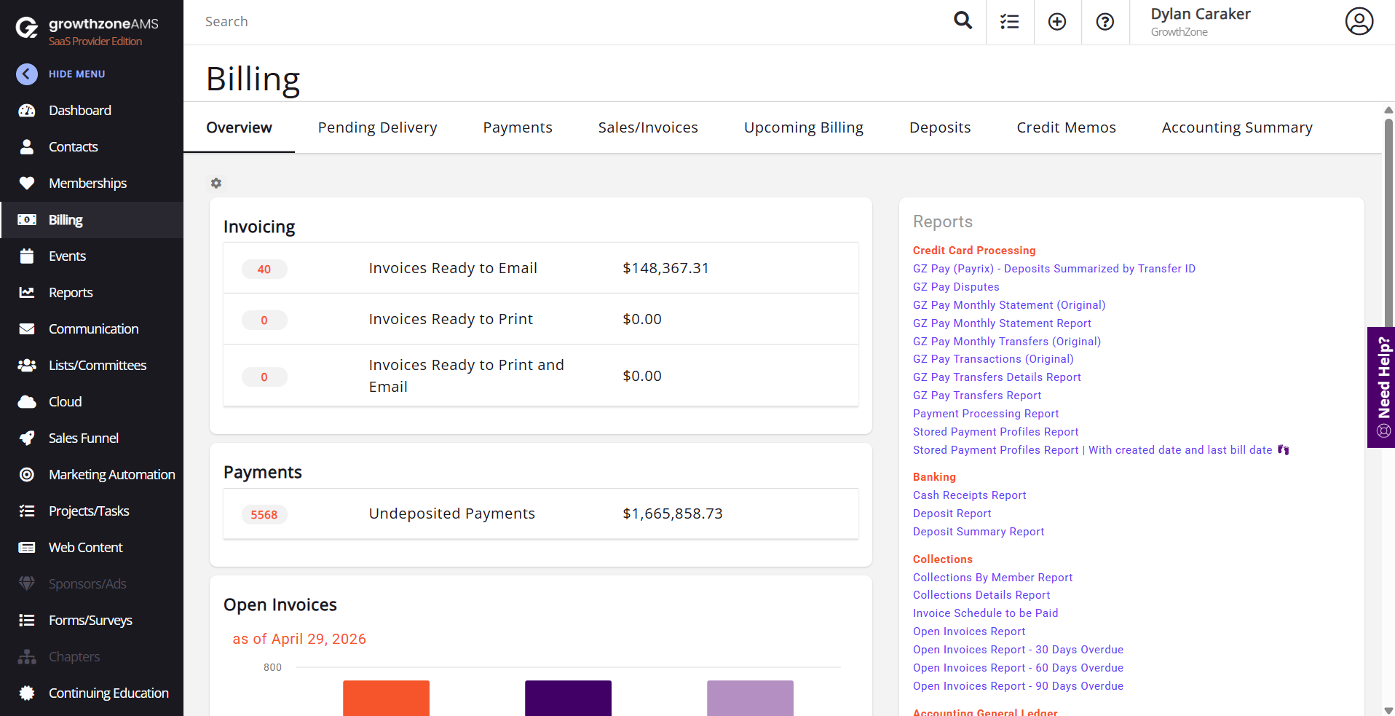Open the help question mark icon
Image resolution: width=1395 pixels, height=716 pixels.
point(1104,22)
